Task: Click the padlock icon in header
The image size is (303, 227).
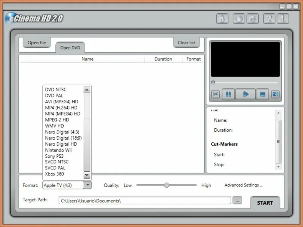Action: [x=222, y=19]
